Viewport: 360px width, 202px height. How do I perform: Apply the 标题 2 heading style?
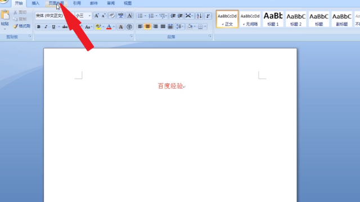click(x=296, y=19)
